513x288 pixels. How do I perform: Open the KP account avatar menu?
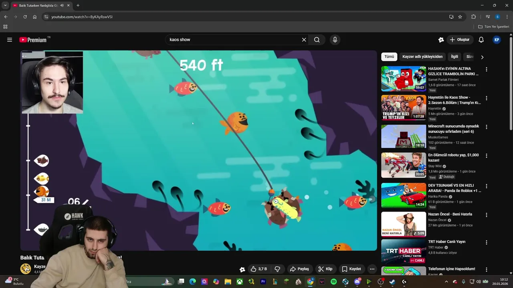pos(497,40)
